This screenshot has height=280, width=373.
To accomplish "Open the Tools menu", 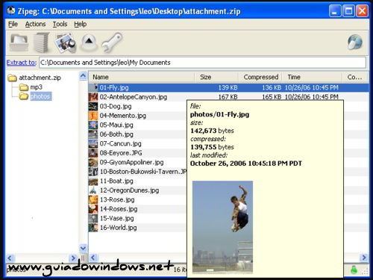I will 60,24.
